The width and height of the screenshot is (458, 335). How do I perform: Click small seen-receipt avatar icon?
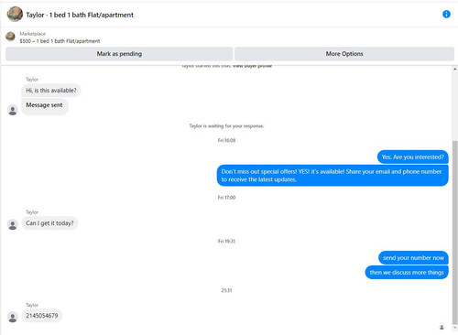point(442,327)
